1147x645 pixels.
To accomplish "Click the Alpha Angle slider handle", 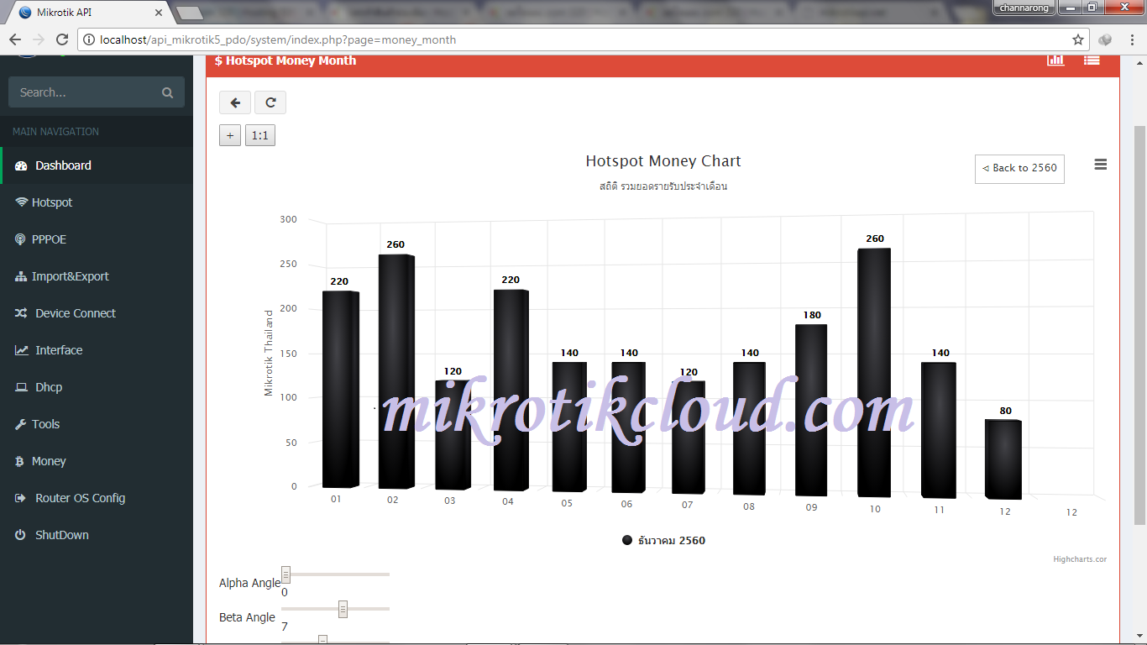I will click(285, 574).
